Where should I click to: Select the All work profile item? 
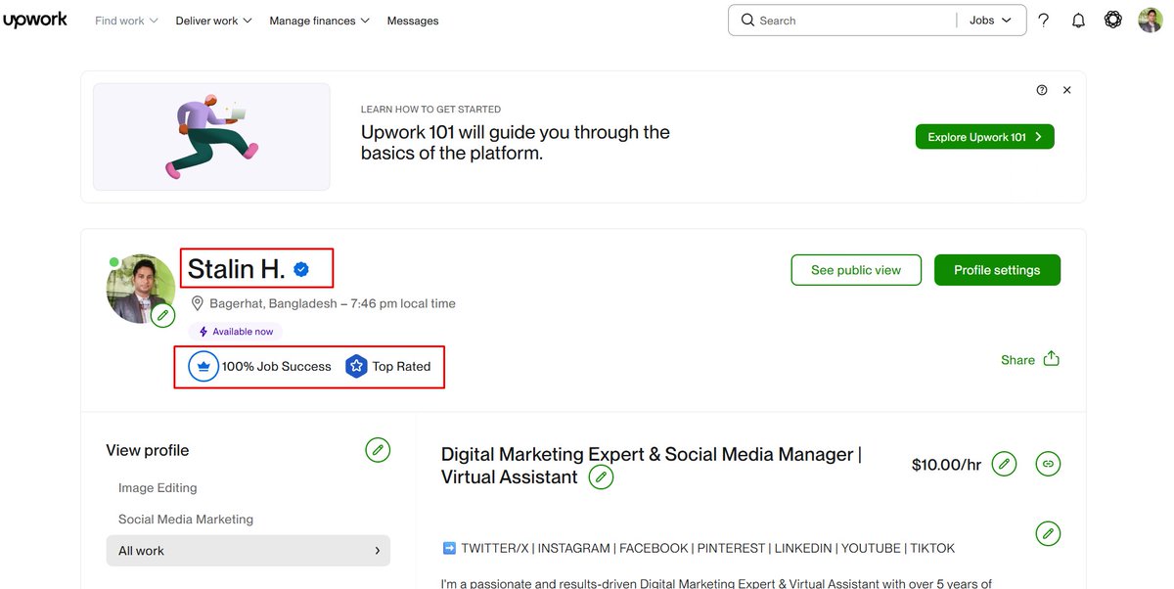[248, 551]
